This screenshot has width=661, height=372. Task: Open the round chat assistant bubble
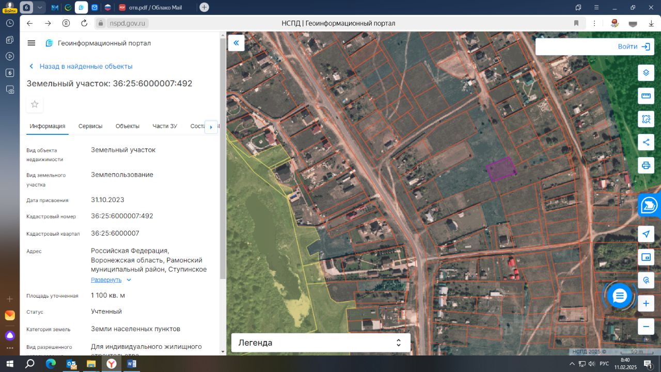point(620,296)
